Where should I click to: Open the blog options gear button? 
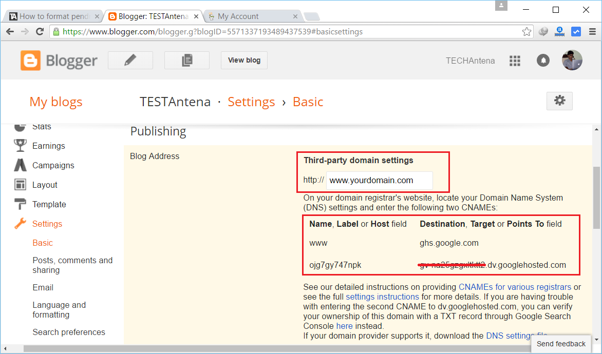point(559,101)
